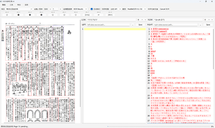
Task: Open the 语言 menu
Action: tap(26, 5)
